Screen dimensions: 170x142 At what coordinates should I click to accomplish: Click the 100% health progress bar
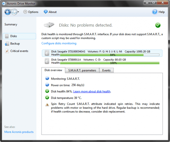pos(110,63)
